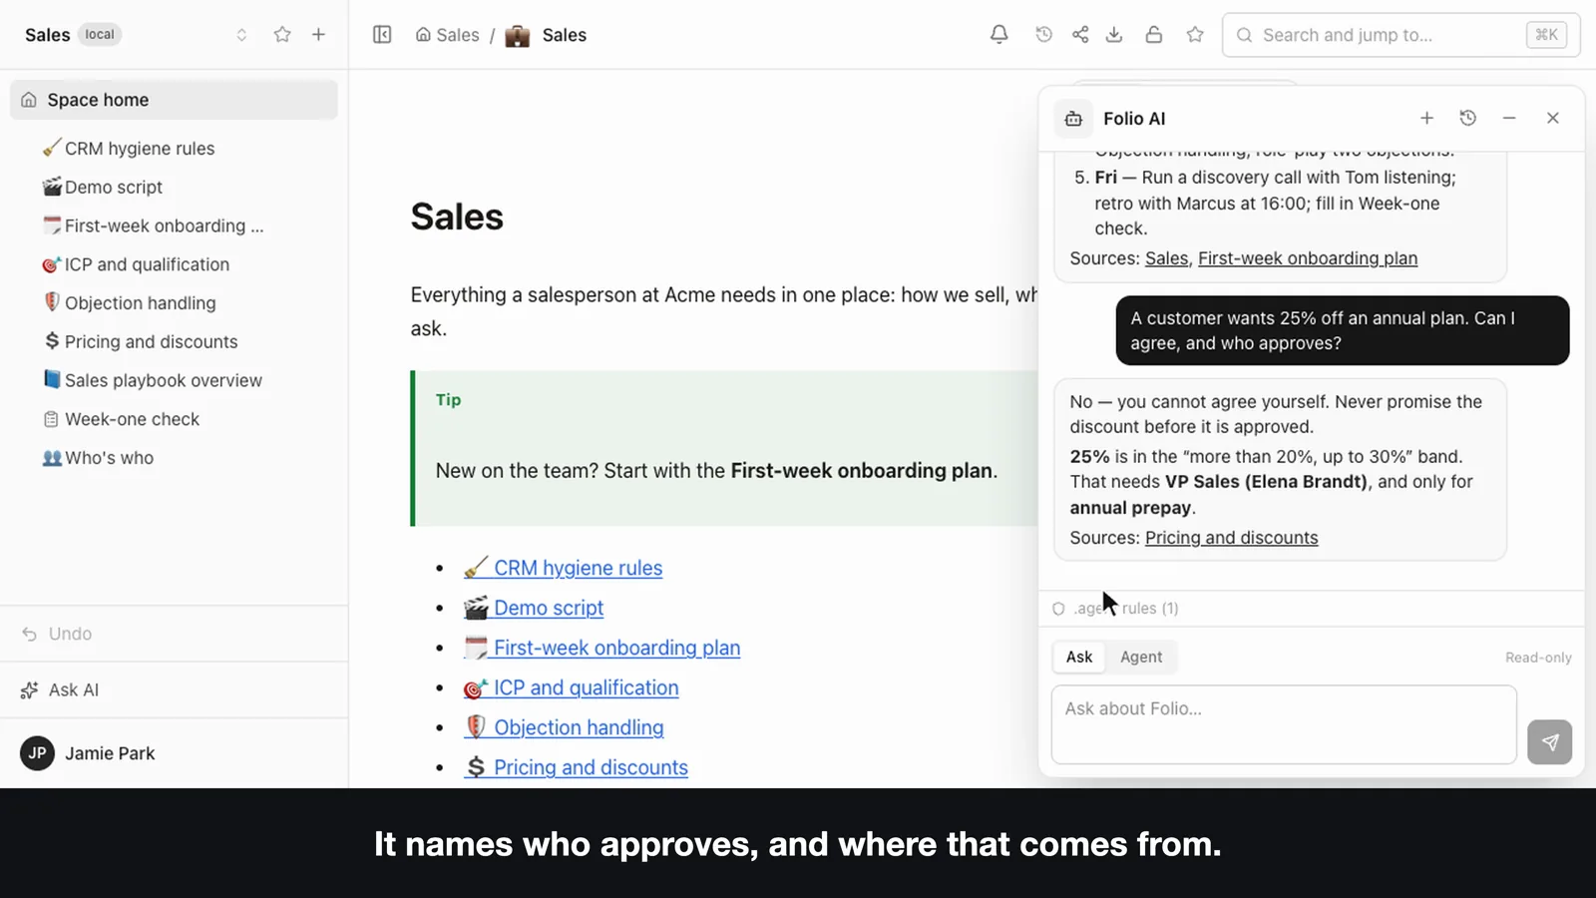Open Pricing and discounts source link

(1231, 538)
